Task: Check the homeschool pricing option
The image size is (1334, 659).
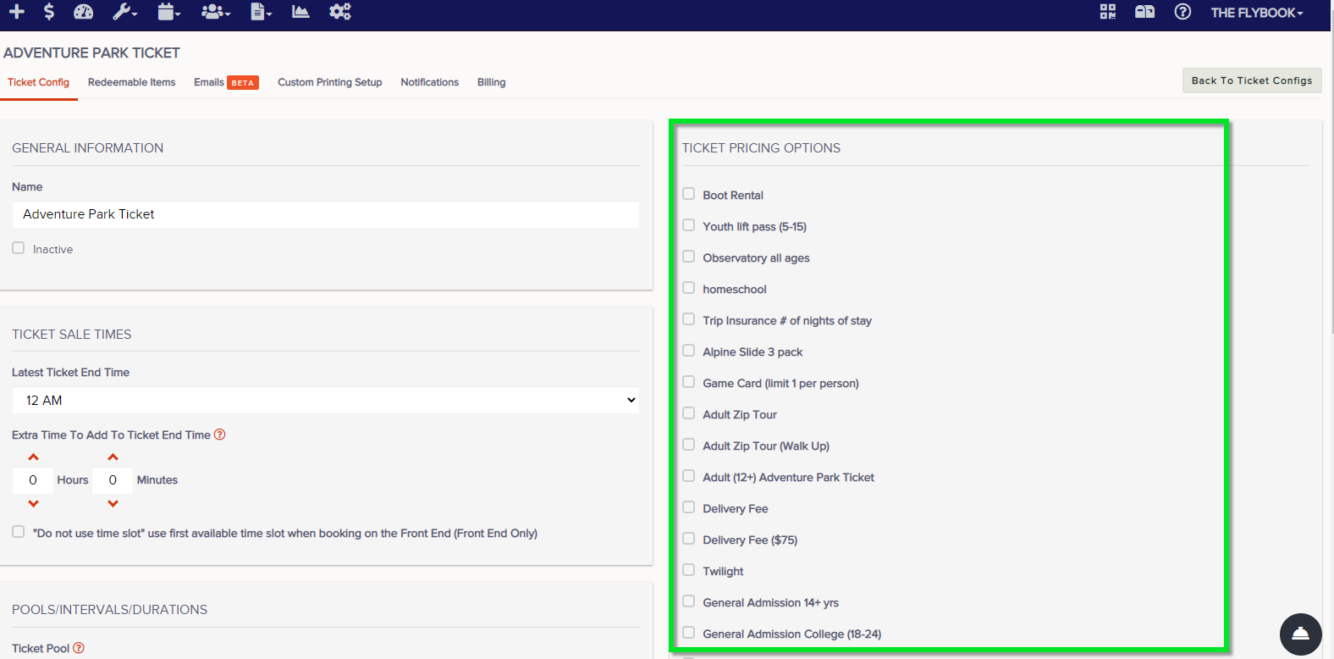Action: pos(689,288)
